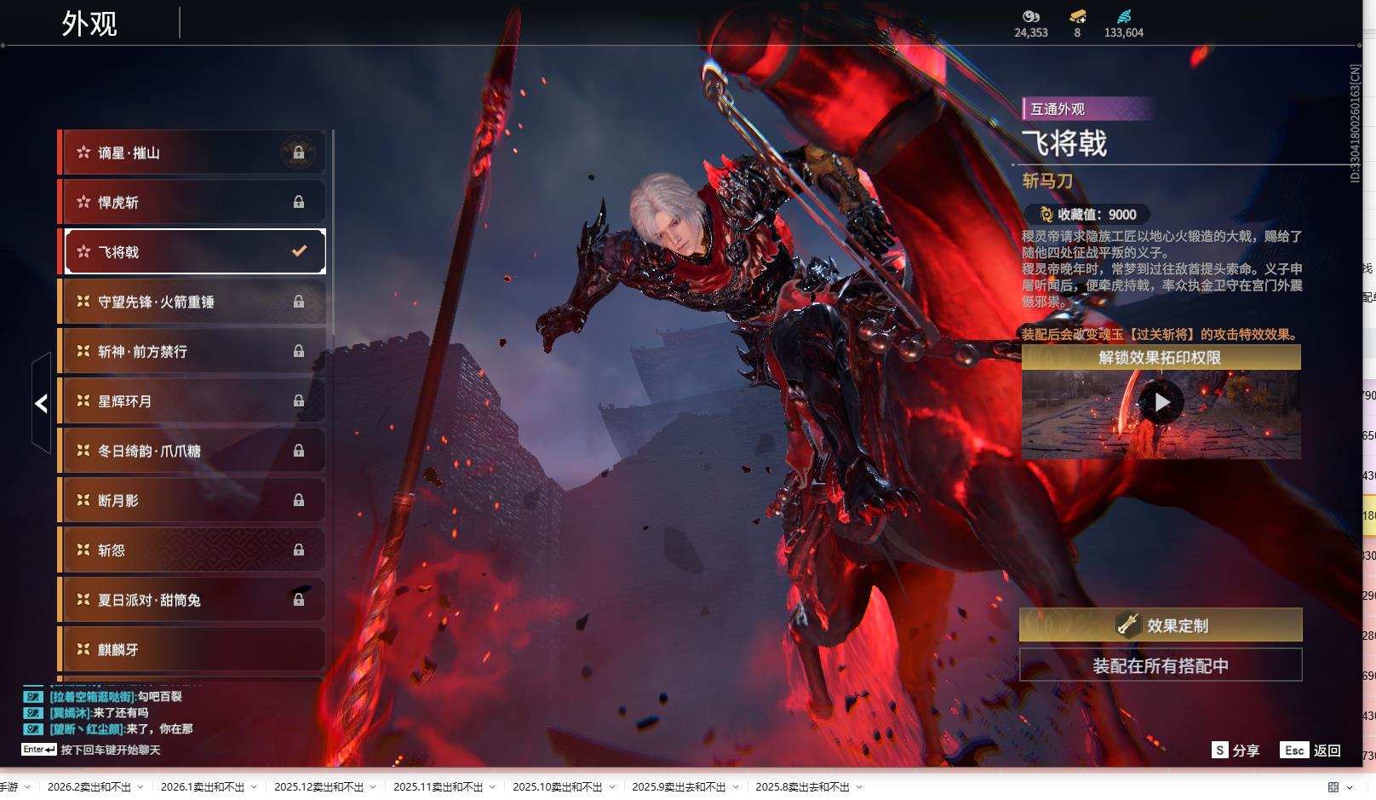This screenshot has height=800, width=1376.
Task: Play the skill effect preview video
Action: (1161, 401)
